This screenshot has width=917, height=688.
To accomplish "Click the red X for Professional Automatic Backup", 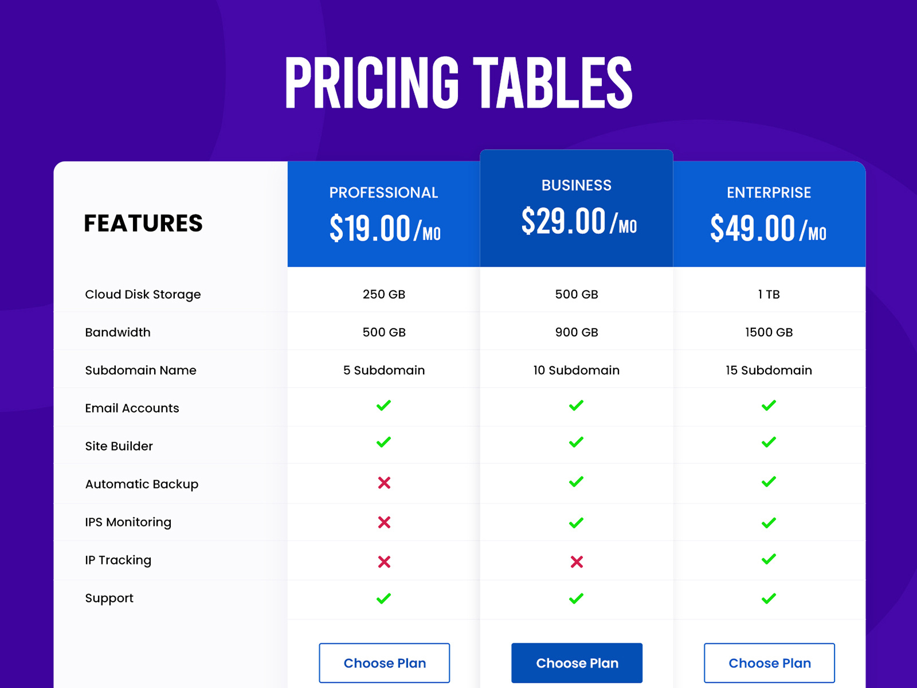I will tap(383, 483).
